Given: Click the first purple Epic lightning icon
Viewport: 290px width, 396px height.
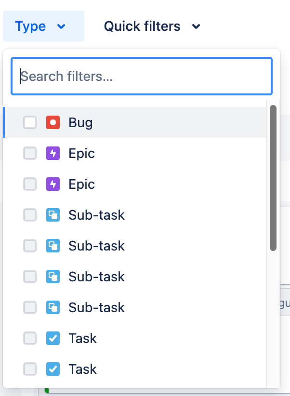Looking at the screenshot, I should click(x=53, y=153).
